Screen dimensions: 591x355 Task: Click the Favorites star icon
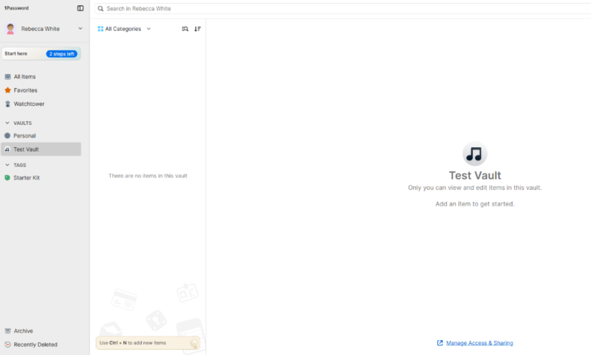pyautogui.click(x=7, y=90)
